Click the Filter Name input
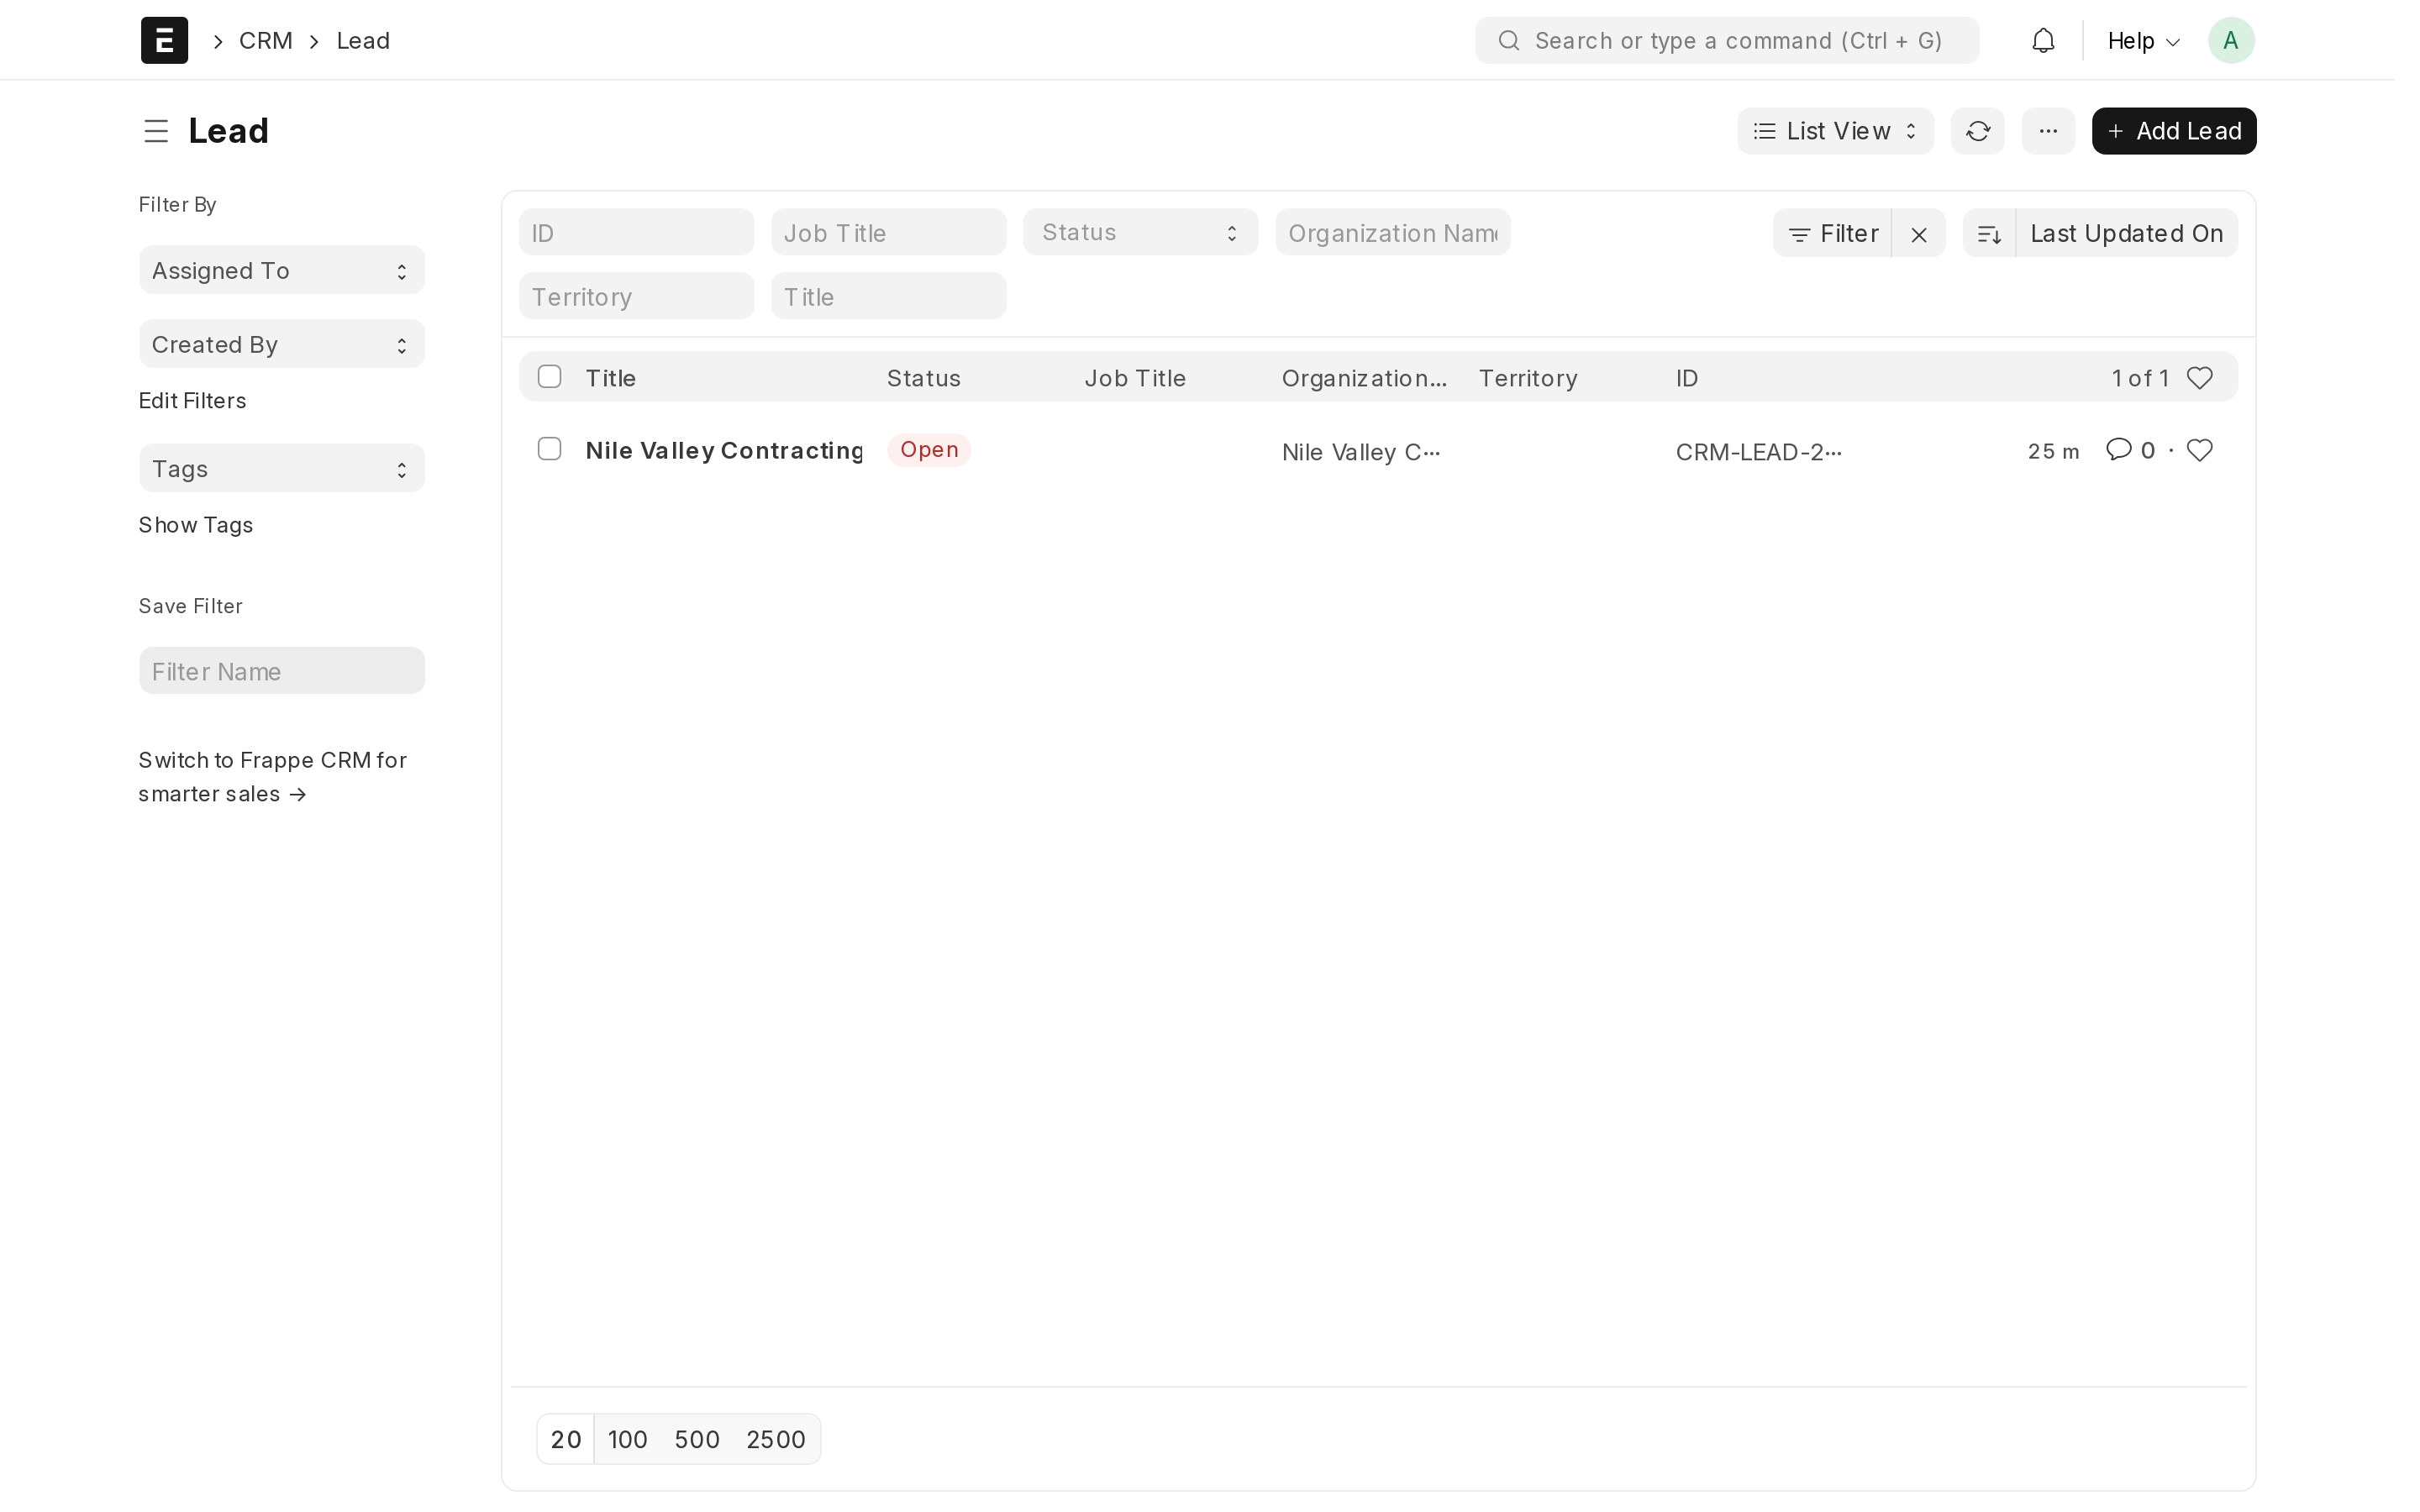 [282, 671]
